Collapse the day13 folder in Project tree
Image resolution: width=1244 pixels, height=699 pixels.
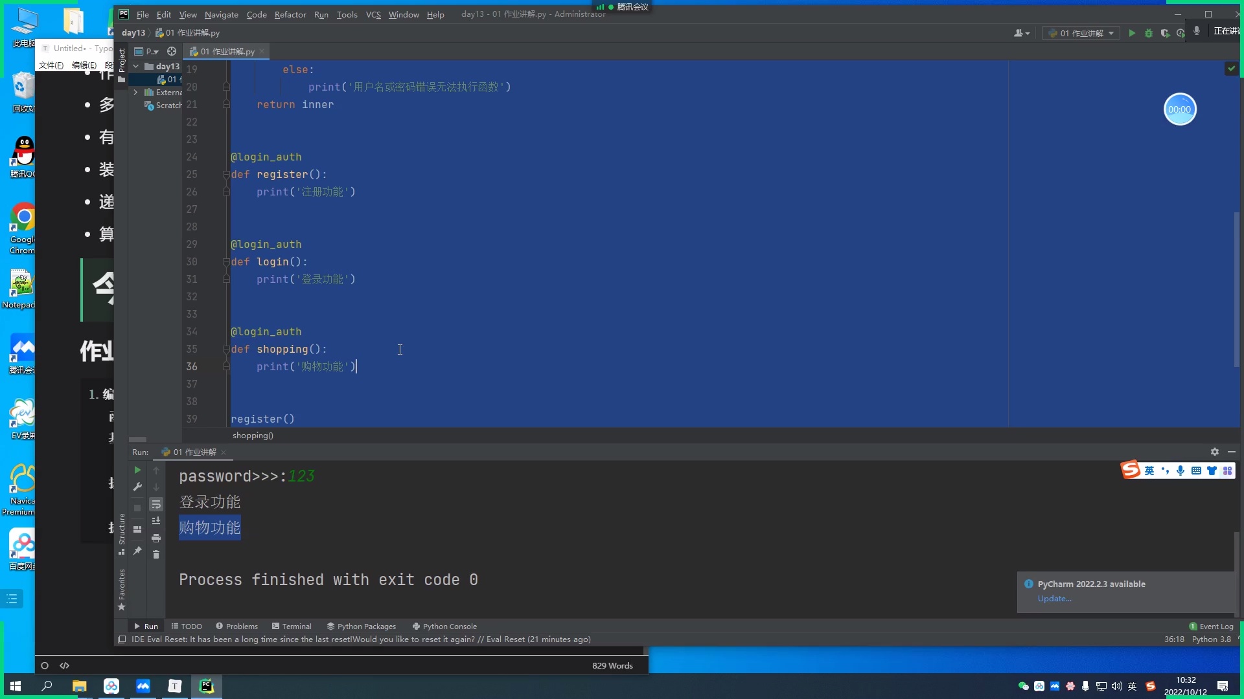pyautogui.click(x=135, y=66)
